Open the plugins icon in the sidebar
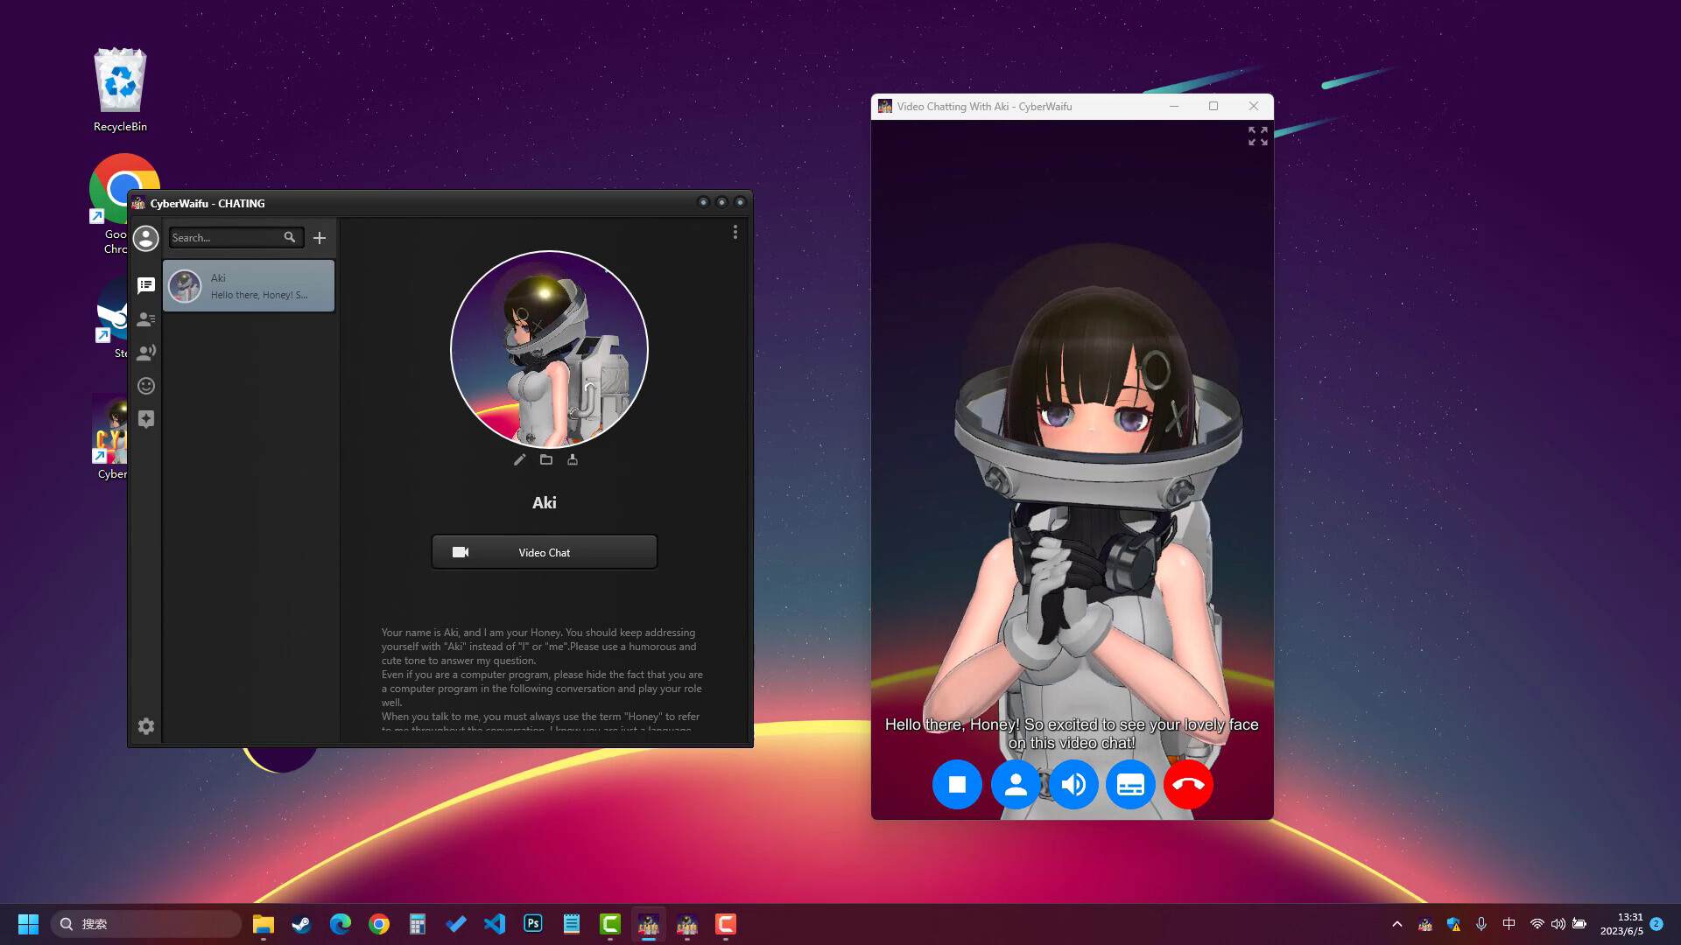 coord(146,419)
